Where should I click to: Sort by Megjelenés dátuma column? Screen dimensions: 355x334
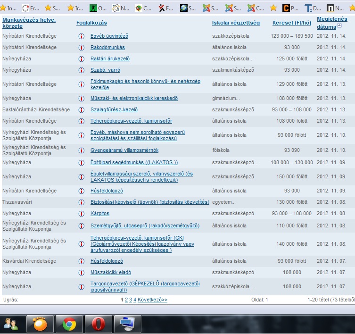[332, 23]
